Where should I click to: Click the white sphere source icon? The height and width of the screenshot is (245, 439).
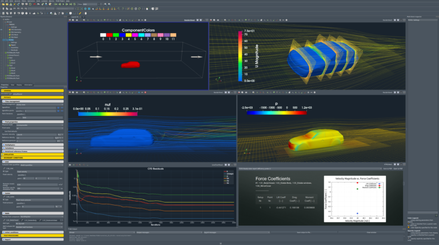coord(22,13)
